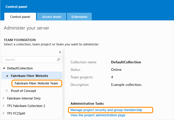Collapse the DefaultCollection tree node
Viewport: 174px width, 120px height.
(4, 68)
